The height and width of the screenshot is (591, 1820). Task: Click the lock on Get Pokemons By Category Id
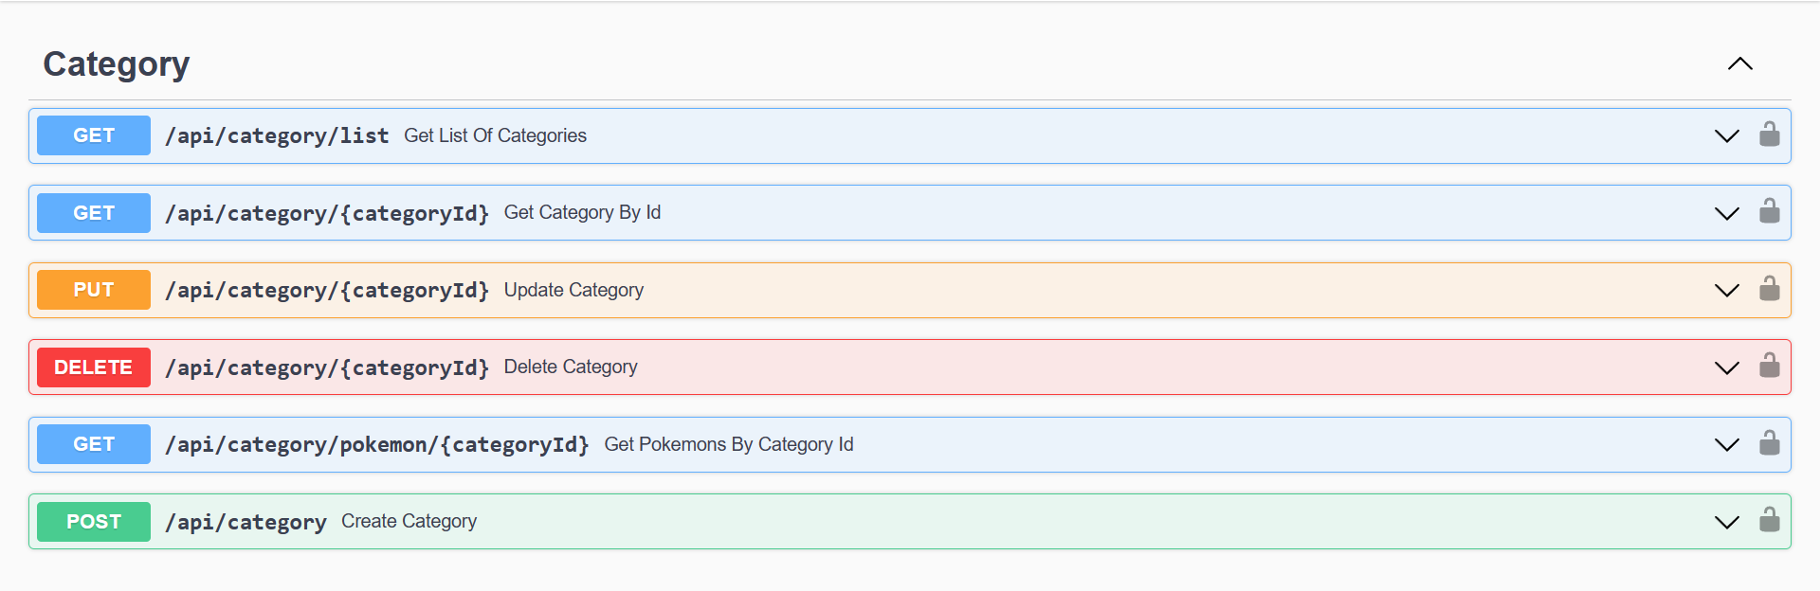[1769, 443]
